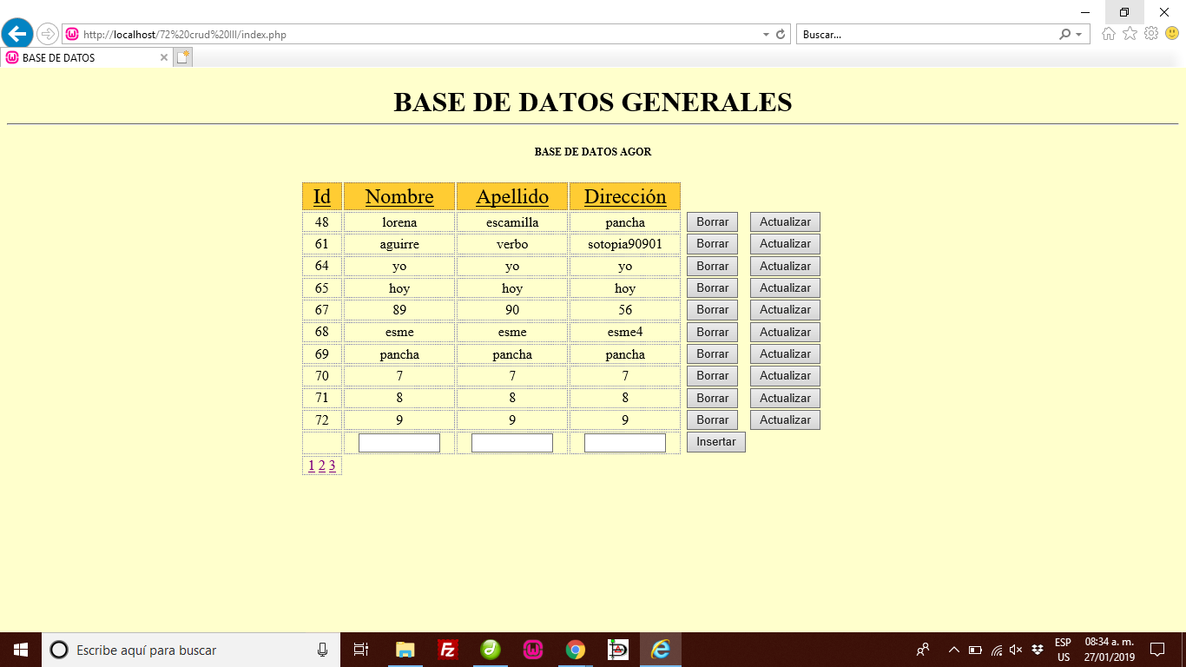Click Actualizar for row aguirre
Image resolution: width=1186 pixels, height=667 pixels.
[x=785, y=244]
